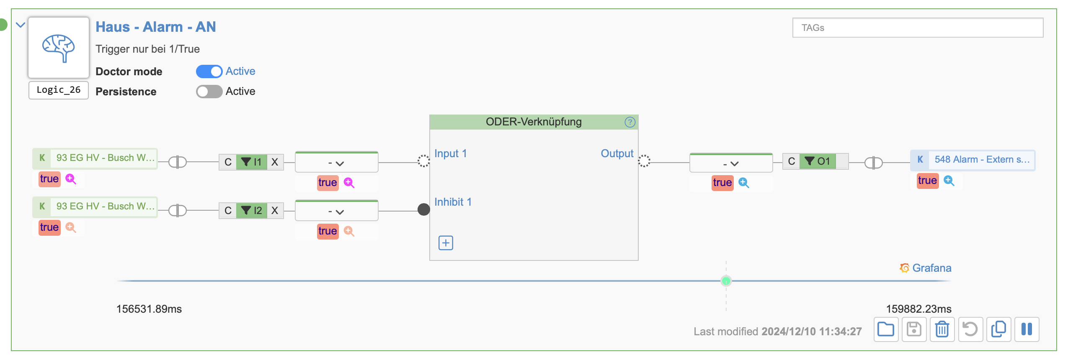This screenshot has height=357, width=1068.
Task: Open ODER-Verknüpfung help question mark
Action: point(630,122)
